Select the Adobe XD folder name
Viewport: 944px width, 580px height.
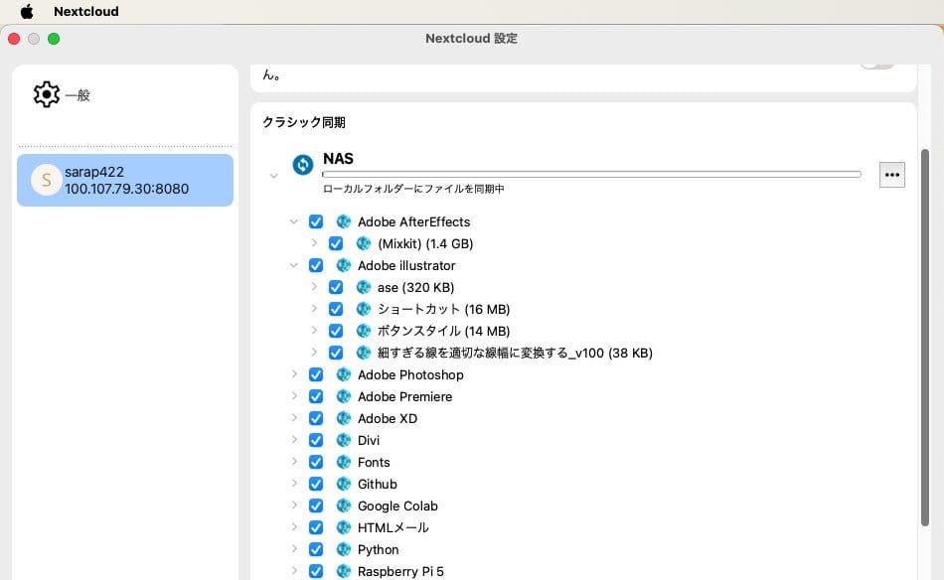(388, 418)
